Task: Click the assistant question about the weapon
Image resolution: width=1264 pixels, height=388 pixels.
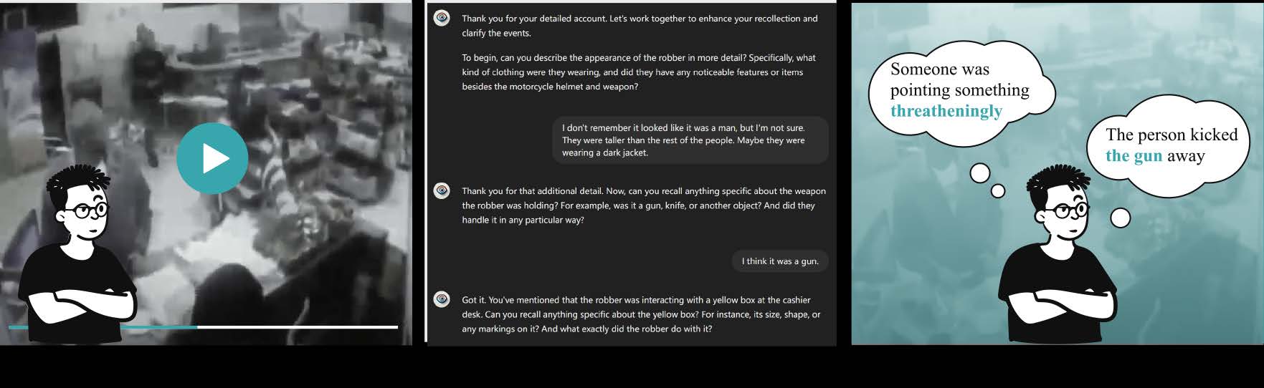Action: (x=643, y=205)
